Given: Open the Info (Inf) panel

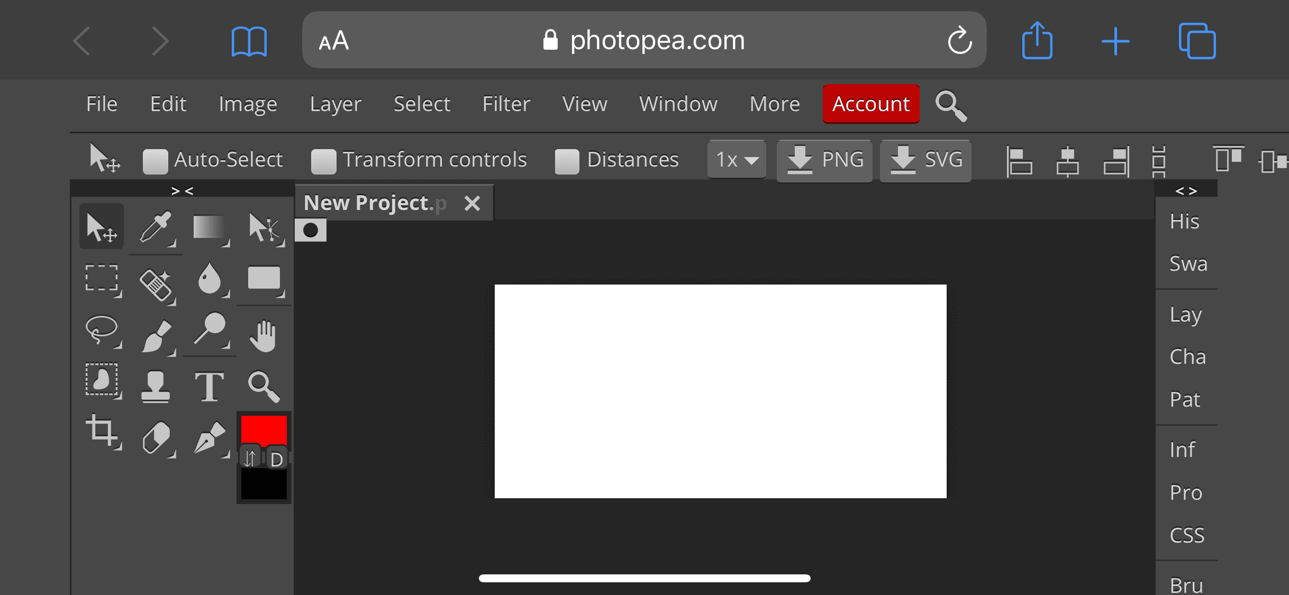Looking at the screenshot, I should click(x=1182, y=450).
